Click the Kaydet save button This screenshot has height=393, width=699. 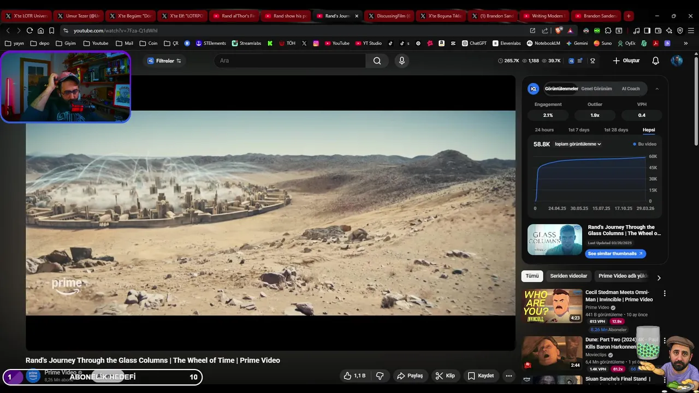(x=481, y=376)
